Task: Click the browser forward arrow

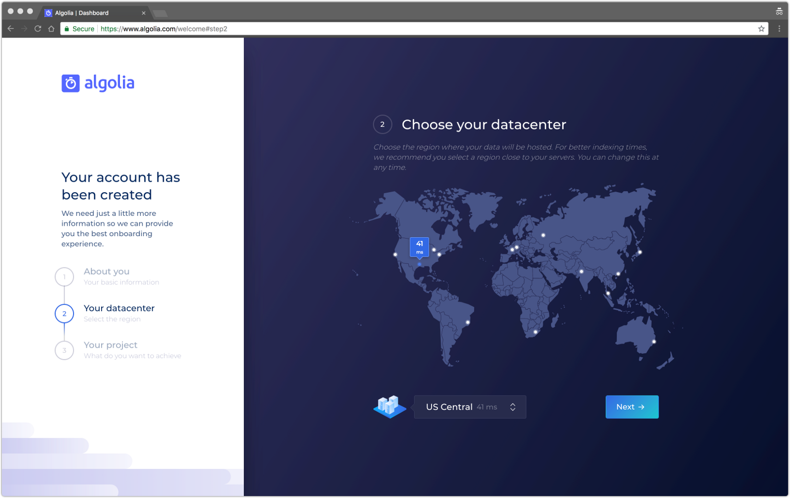Action: [x=24, y=29]
